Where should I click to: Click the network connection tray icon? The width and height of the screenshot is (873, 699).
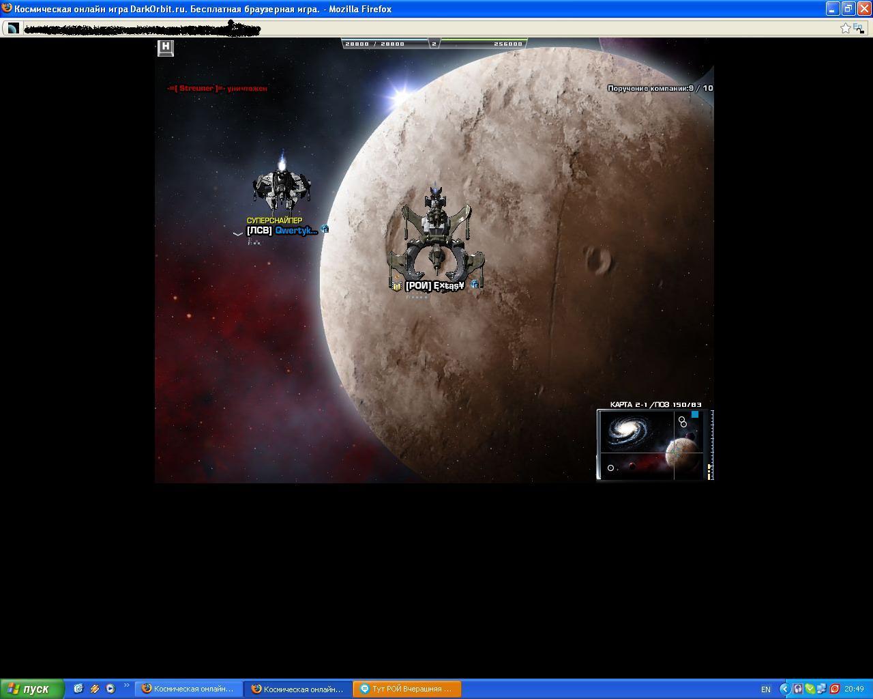pos(821,689)
